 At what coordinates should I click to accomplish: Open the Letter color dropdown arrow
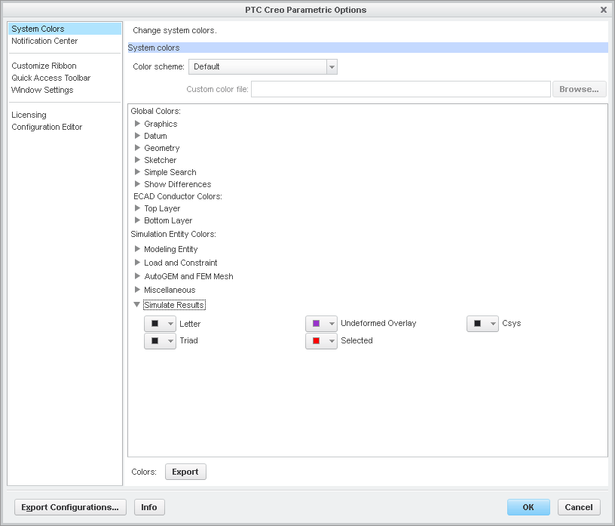pyautogui.click(x=170, y=324)
